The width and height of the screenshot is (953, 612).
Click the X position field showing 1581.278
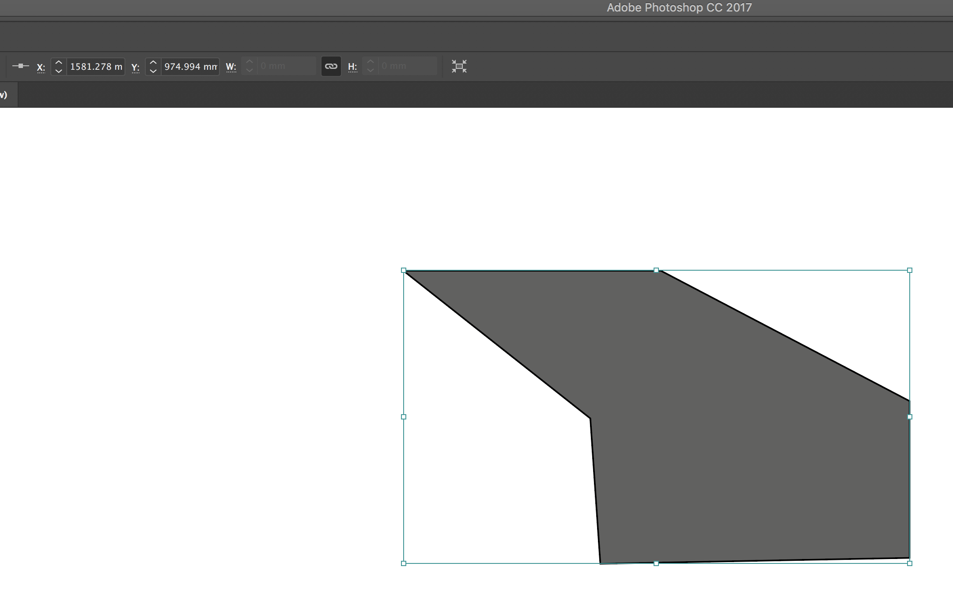click(95, 67)
